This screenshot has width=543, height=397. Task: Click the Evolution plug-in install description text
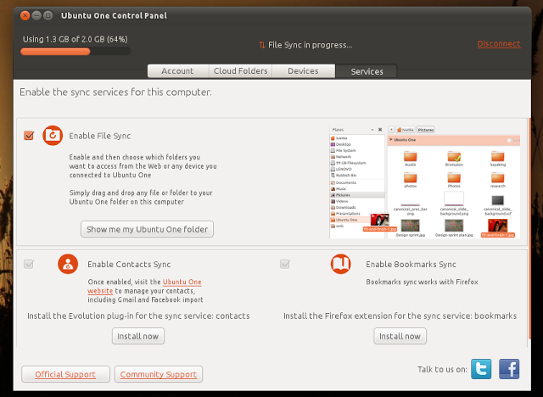(x=138, y=316)
